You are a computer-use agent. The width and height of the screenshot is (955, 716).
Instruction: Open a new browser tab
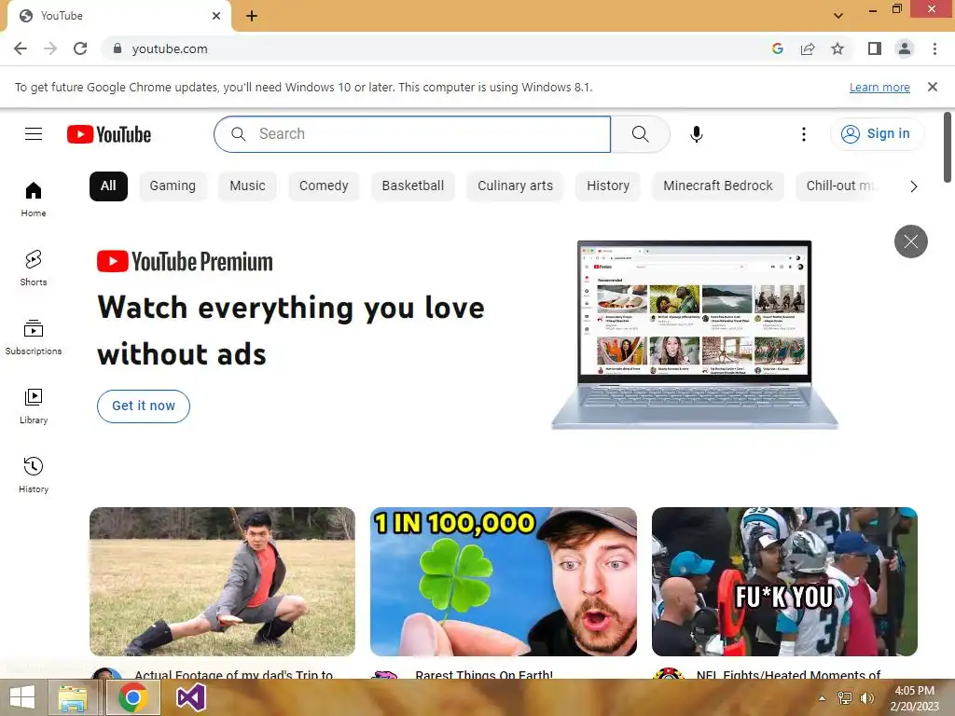(x=252, y=16)
